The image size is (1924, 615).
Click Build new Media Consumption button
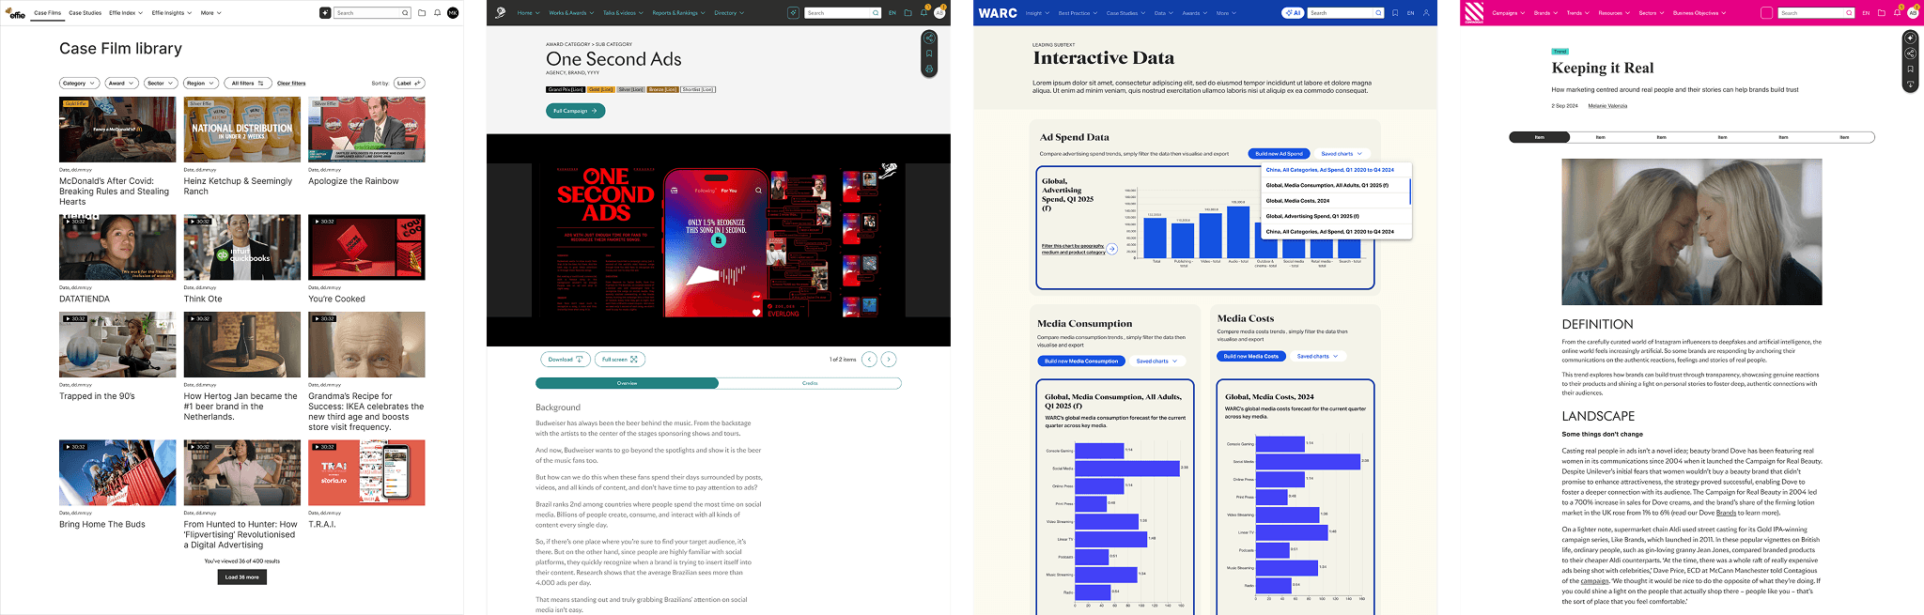point(1081,361)
